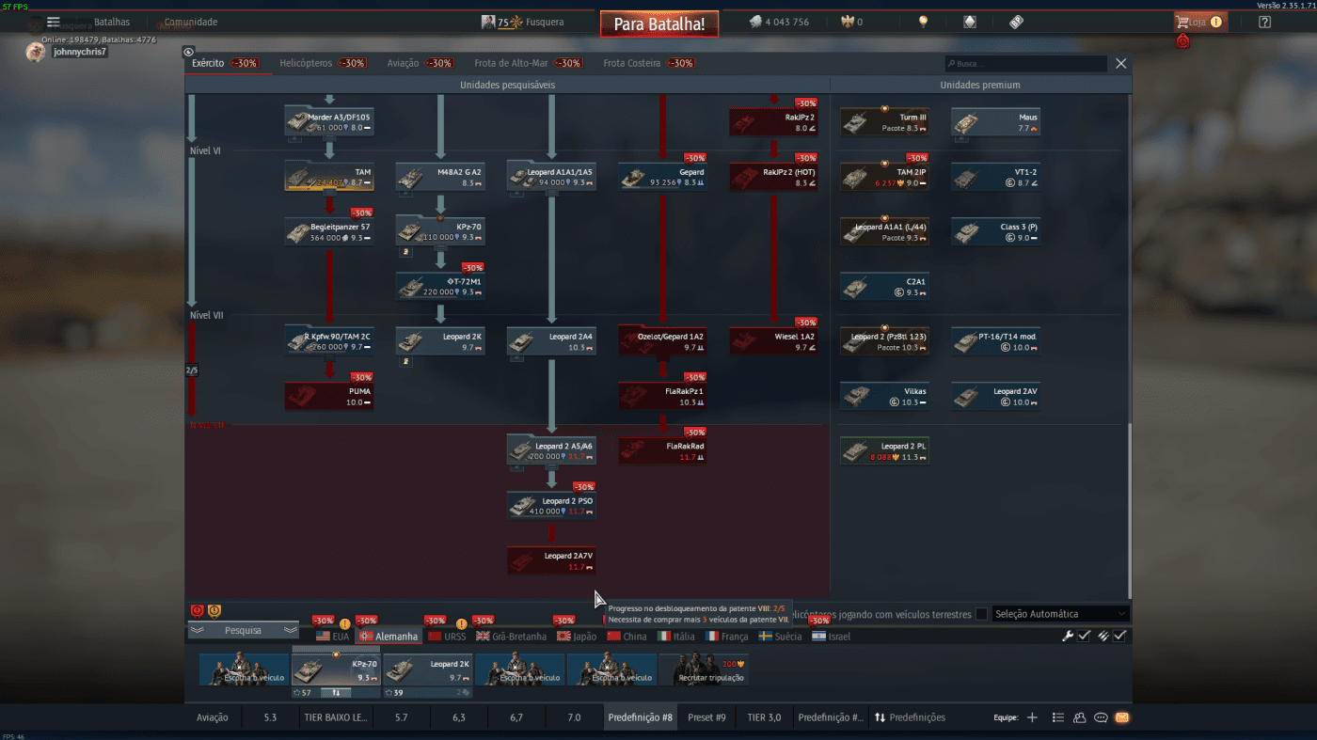The width and height of the screenshot is (1317, 740).
Task: Open the tickets icon in top bar
Action: [x=1016, y=22]
